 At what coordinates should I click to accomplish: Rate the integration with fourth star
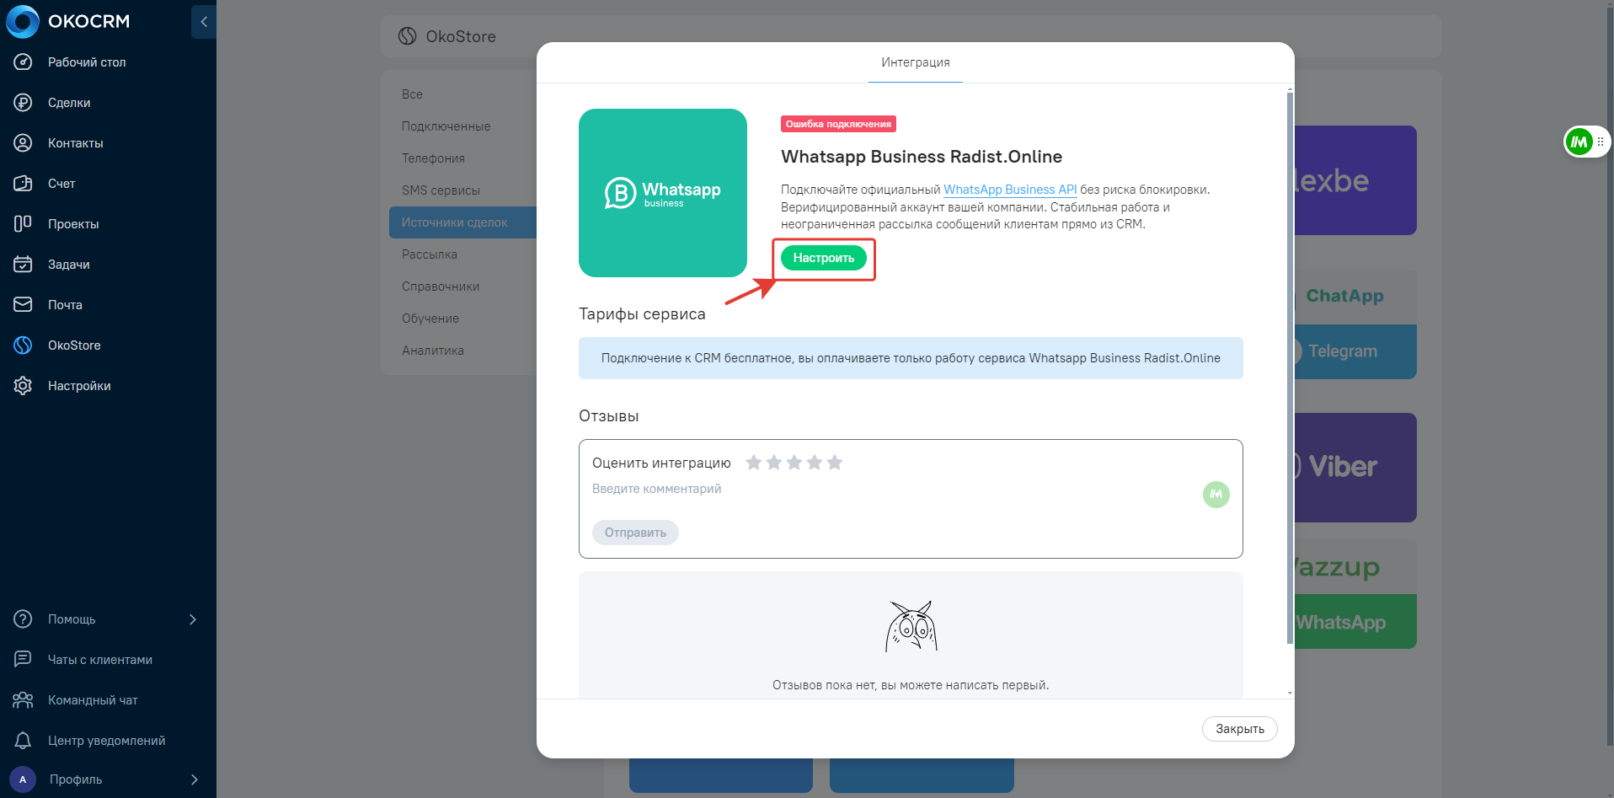tap(815, 463)
